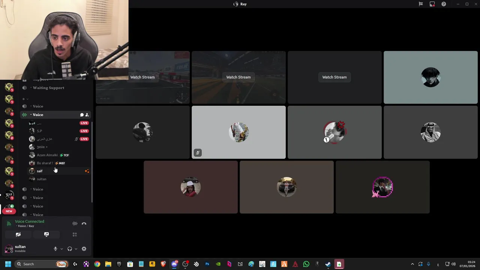Image resolution: width=480 pixels, height=270 pixels.
Task: Select the tile with pink-framed avatar
Action: (x=382, y=187)
